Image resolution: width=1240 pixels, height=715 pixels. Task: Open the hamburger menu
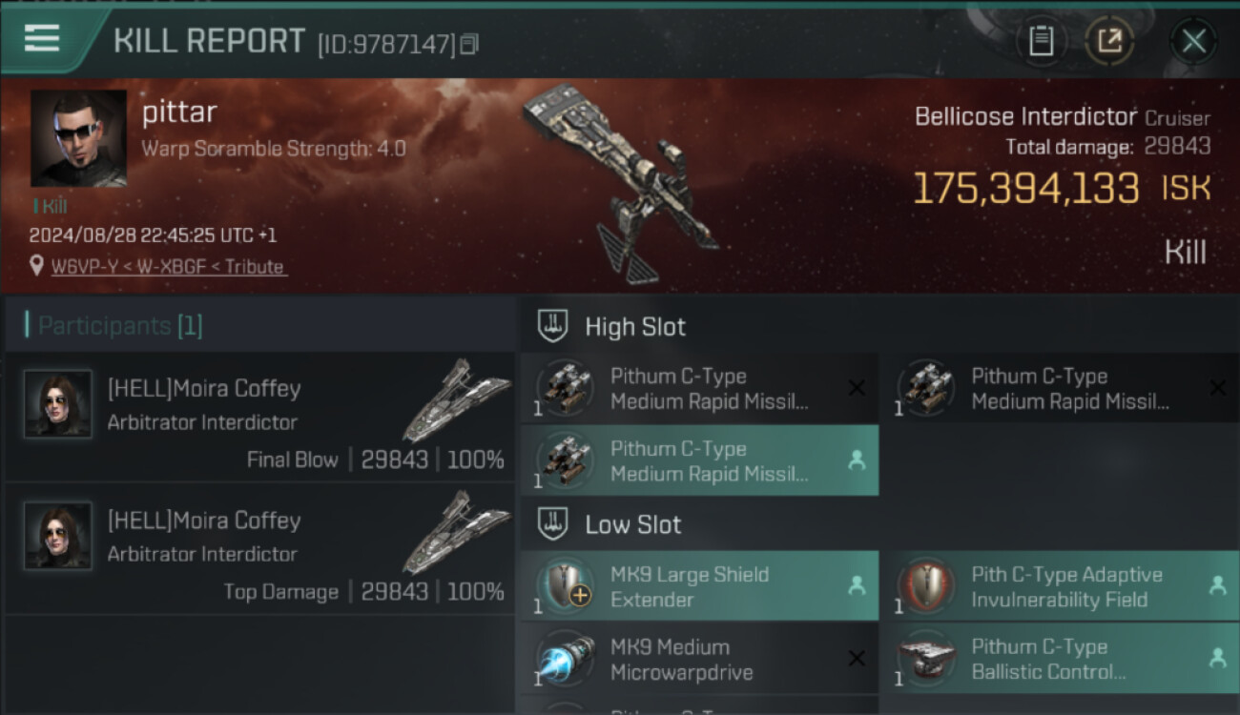click(42, 38)
